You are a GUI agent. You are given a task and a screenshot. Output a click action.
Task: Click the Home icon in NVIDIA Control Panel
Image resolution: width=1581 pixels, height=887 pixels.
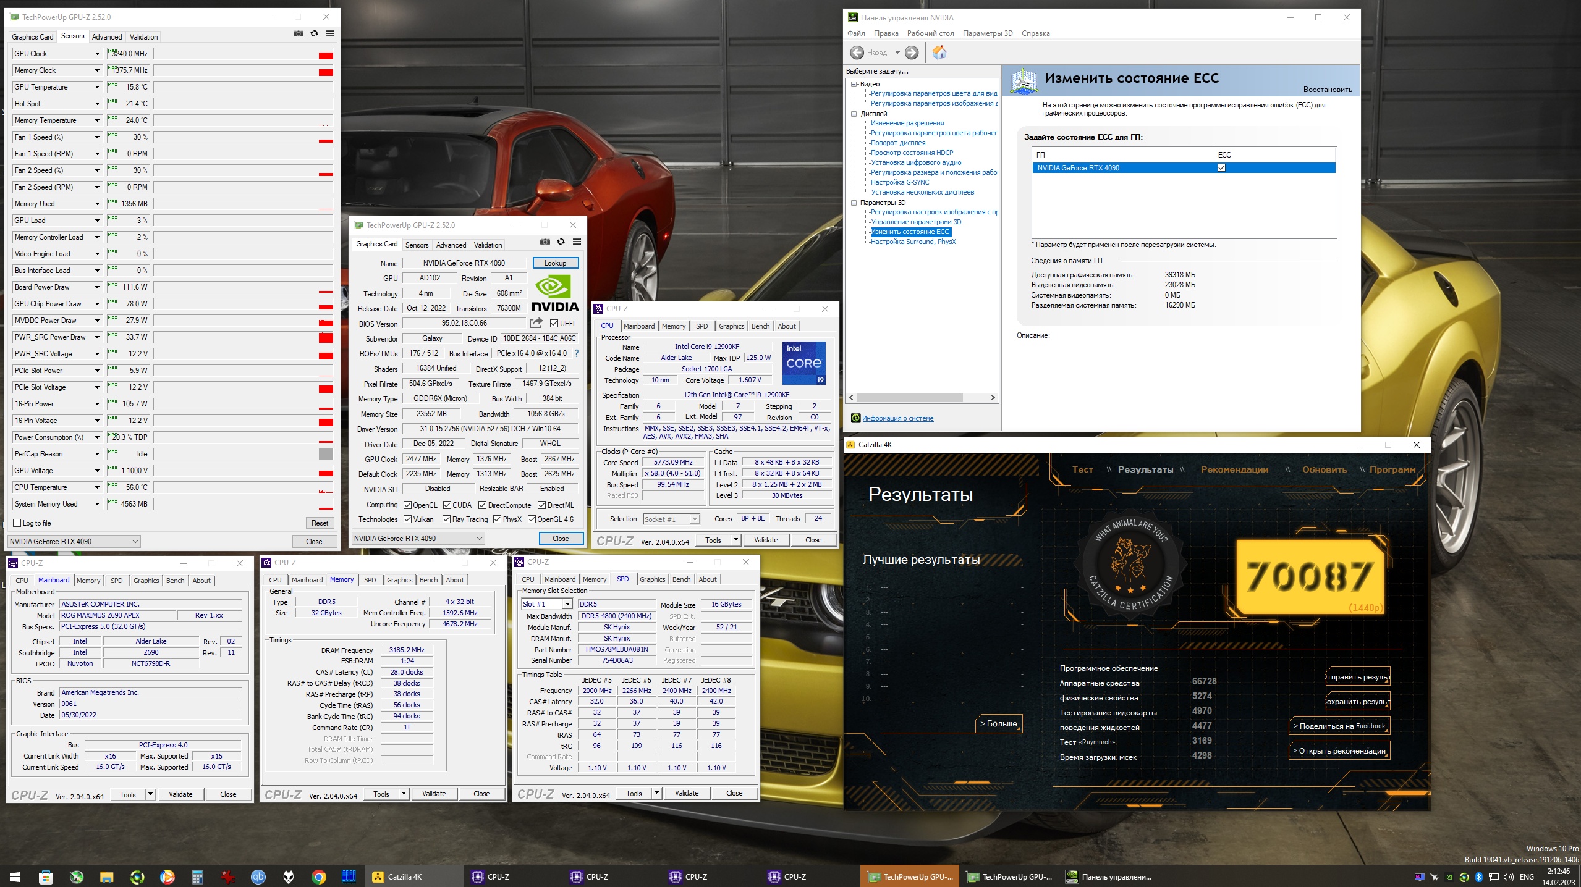[939, 53]
